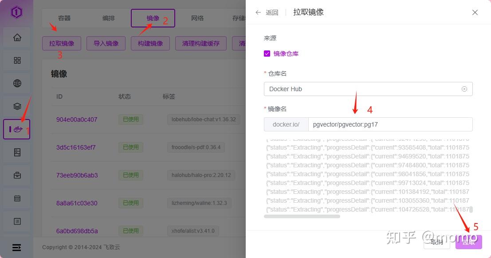This screenshot has height=258, width=491.
Task: Open the logs panel icon in sidebar
Action: 16,221
